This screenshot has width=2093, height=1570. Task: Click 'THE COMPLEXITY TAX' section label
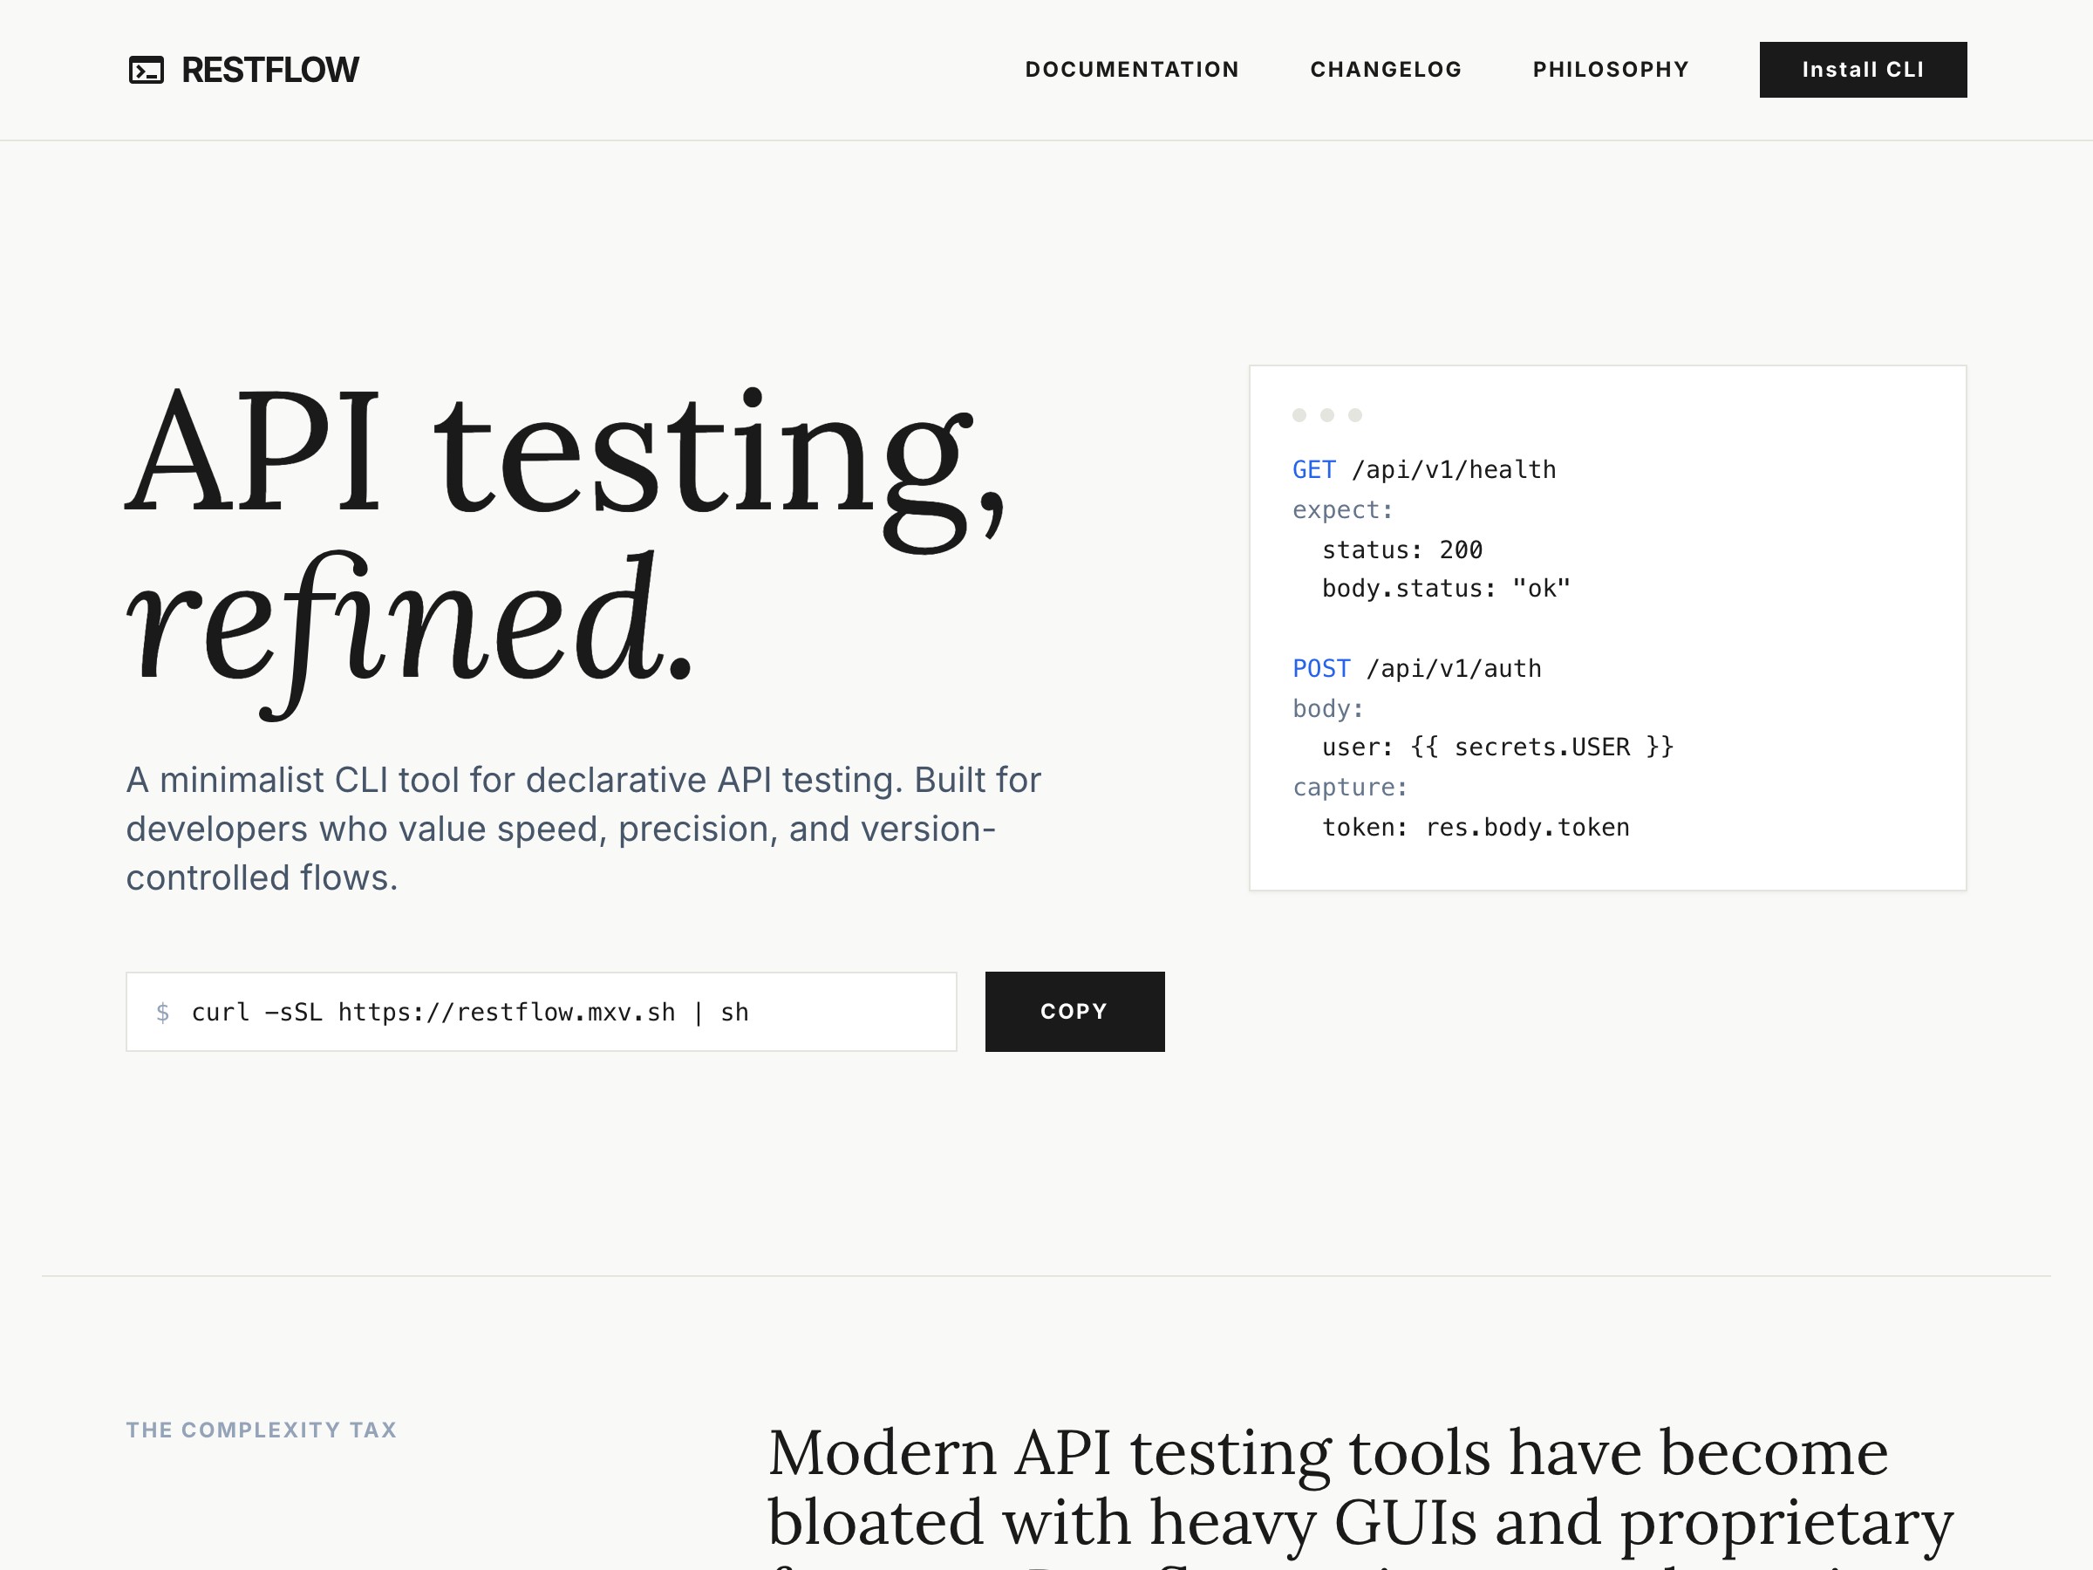(x=261, y=1430)
